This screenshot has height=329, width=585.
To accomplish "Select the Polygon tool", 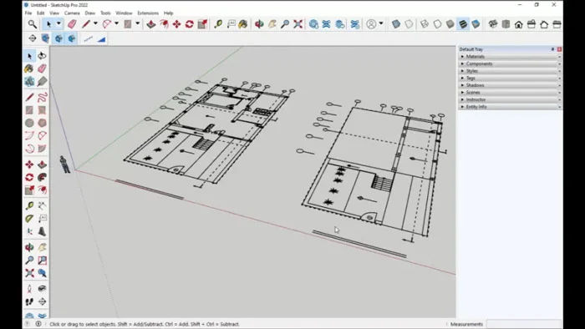I will [42, 123].
